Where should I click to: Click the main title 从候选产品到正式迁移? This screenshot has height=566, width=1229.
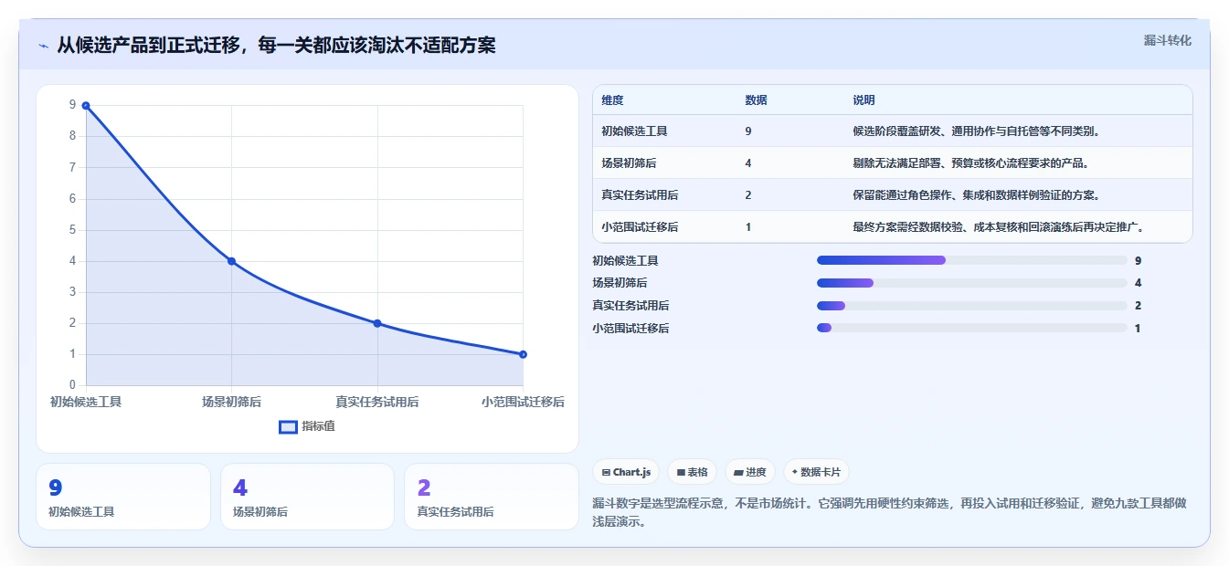276,45
